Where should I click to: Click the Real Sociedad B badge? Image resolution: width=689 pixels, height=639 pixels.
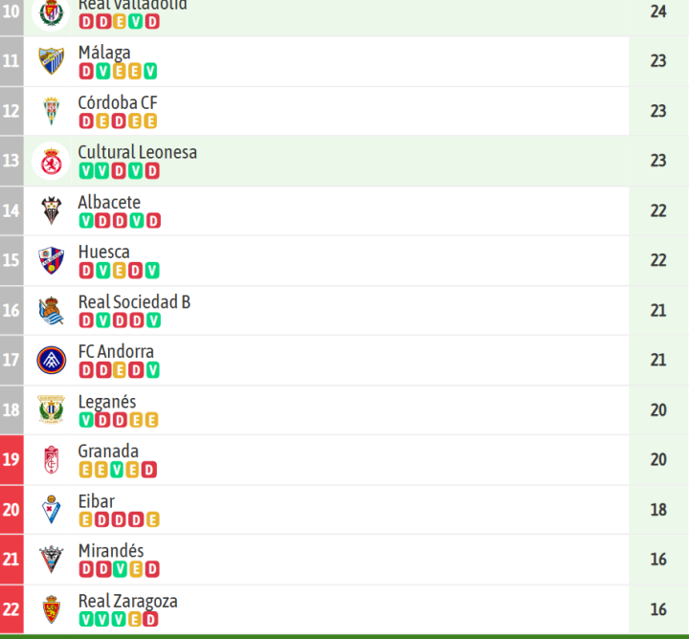pyautogui.click(x=51, y=310)
